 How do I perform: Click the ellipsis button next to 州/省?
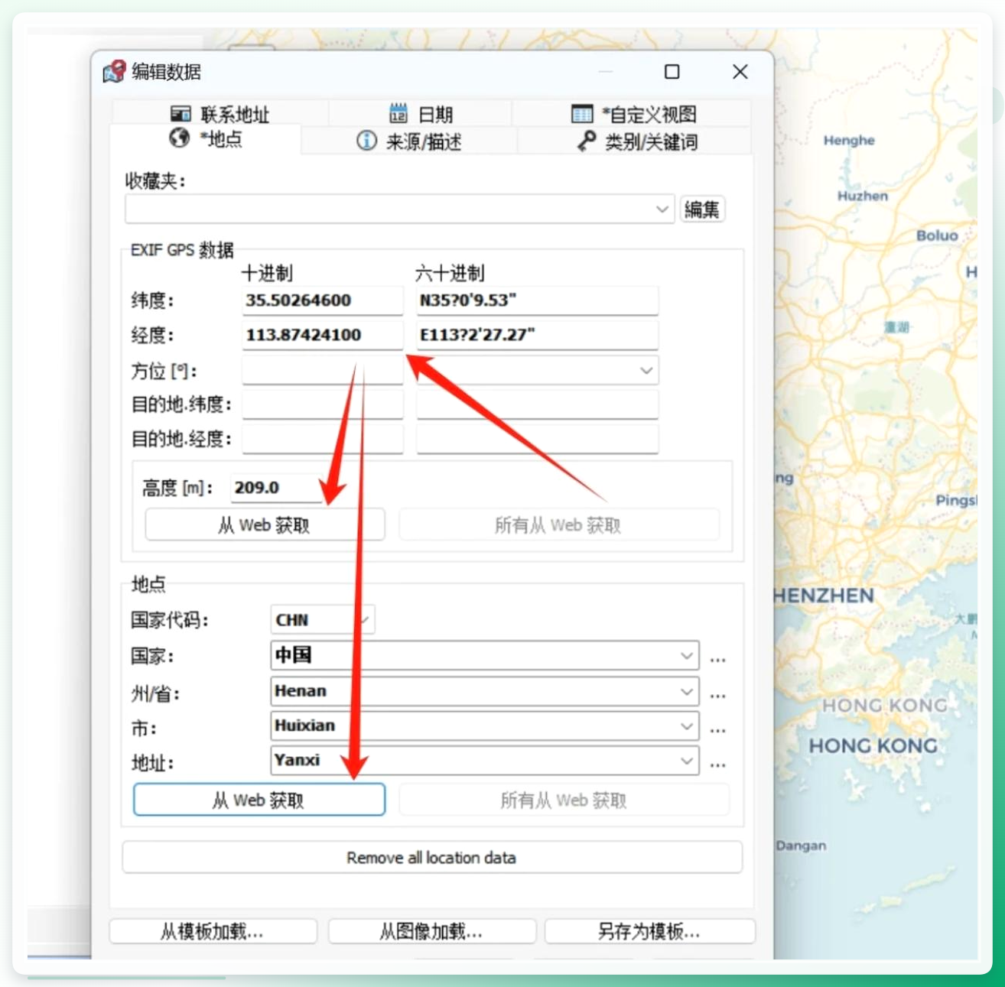tap(717, 695)
